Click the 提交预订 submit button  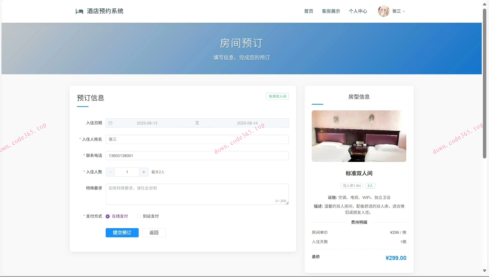coord(122,232)
